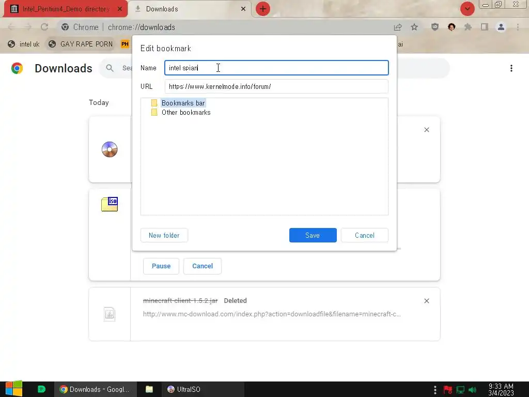Click the 'Downloads' page title
Image resolution: width=529 pixels, height=397 pixels.
click(x=64, y=69)
